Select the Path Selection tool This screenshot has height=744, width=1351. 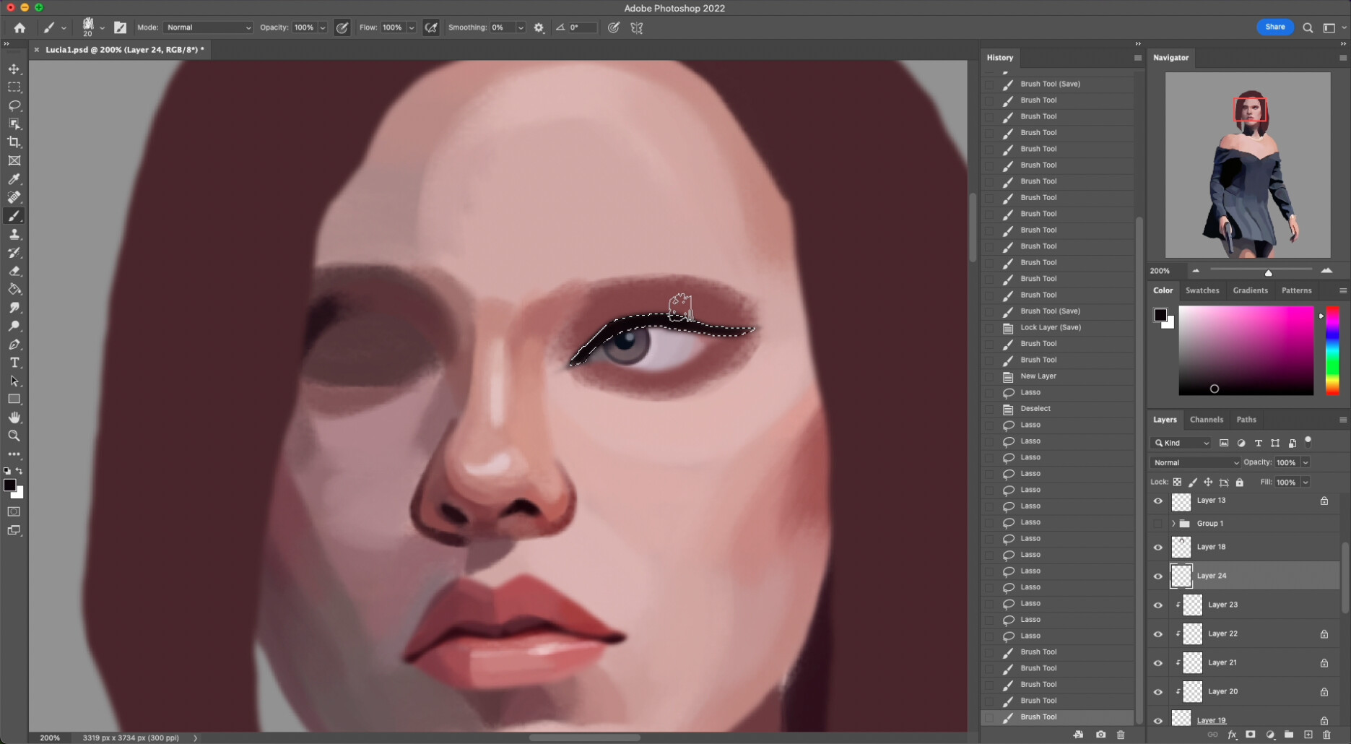(x=14, y=381)
